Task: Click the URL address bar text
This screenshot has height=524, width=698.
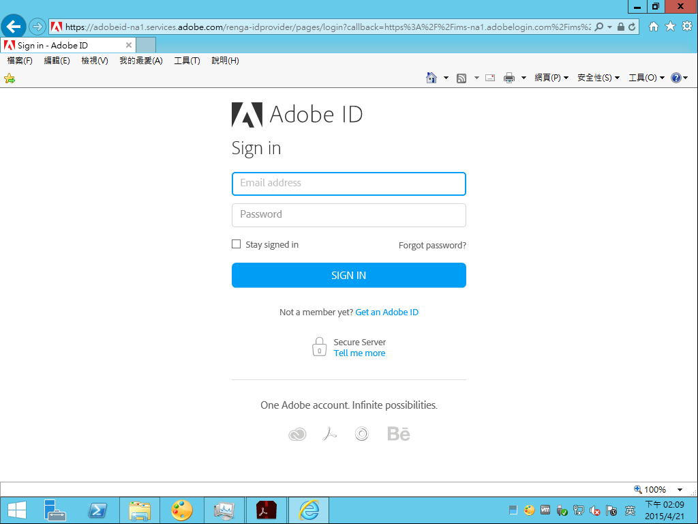Action: click(x=328, y=27)
